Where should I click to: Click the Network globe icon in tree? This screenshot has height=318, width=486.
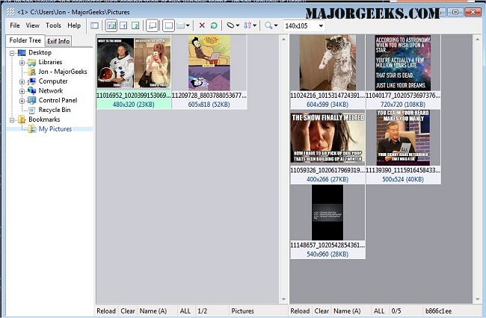pyautogui.click(x=31, y=91)
